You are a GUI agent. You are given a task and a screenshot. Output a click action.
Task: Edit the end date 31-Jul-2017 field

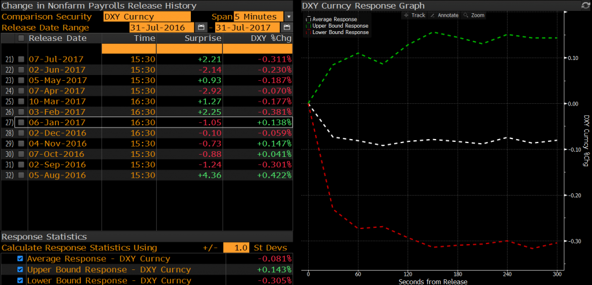tap(247, 28)
